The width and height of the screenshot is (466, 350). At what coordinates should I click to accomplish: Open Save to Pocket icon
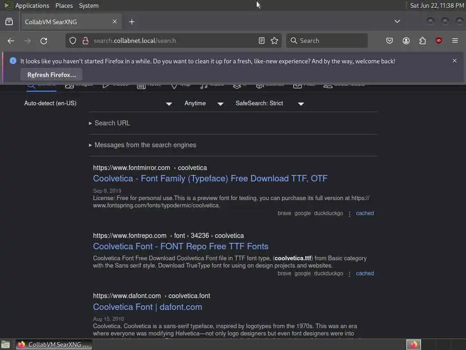point(390,41)
